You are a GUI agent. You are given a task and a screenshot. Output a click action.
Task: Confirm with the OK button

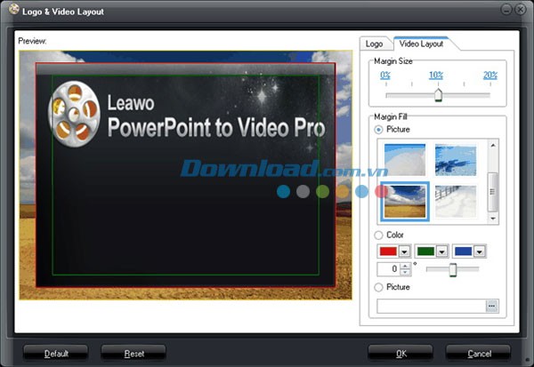point(400,353)
